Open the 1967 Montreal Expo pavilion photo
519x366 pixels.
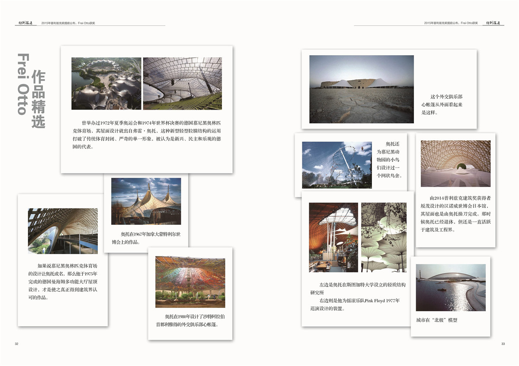click(x=146, y=201)
